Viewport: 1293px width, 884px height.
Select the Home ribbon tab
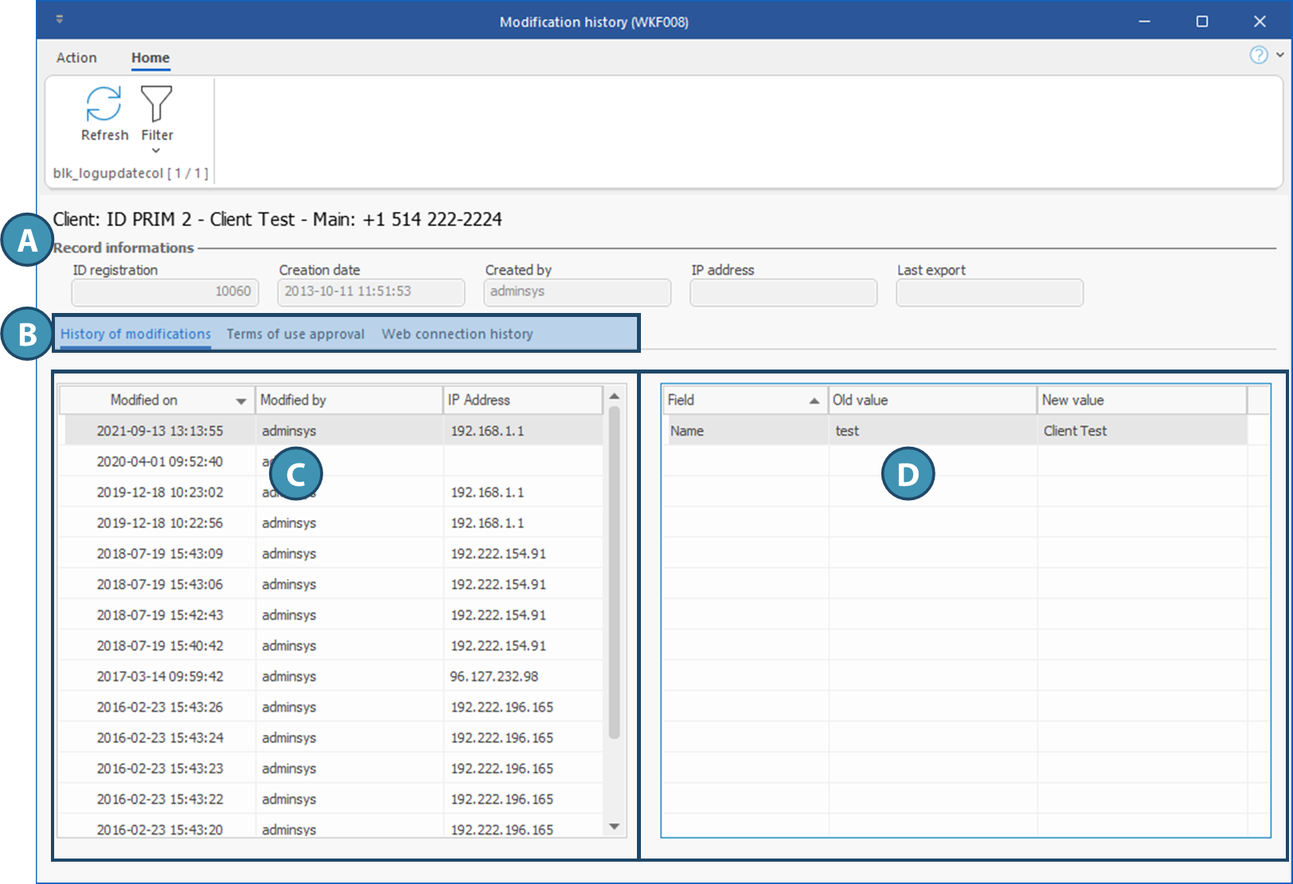click(x=150, y=58)
